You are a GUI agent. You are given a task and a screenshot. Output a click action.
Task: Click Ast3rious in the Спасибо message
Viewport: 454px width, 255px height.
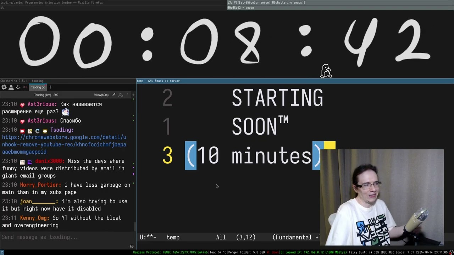(x=42, y=121)
